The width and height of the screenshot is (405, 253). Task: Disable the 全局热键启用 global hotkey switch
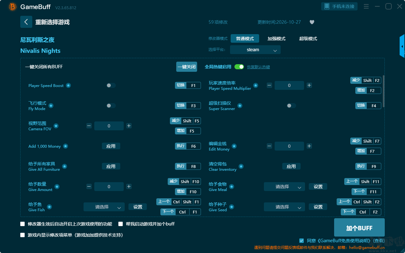[x=239, y=67]
